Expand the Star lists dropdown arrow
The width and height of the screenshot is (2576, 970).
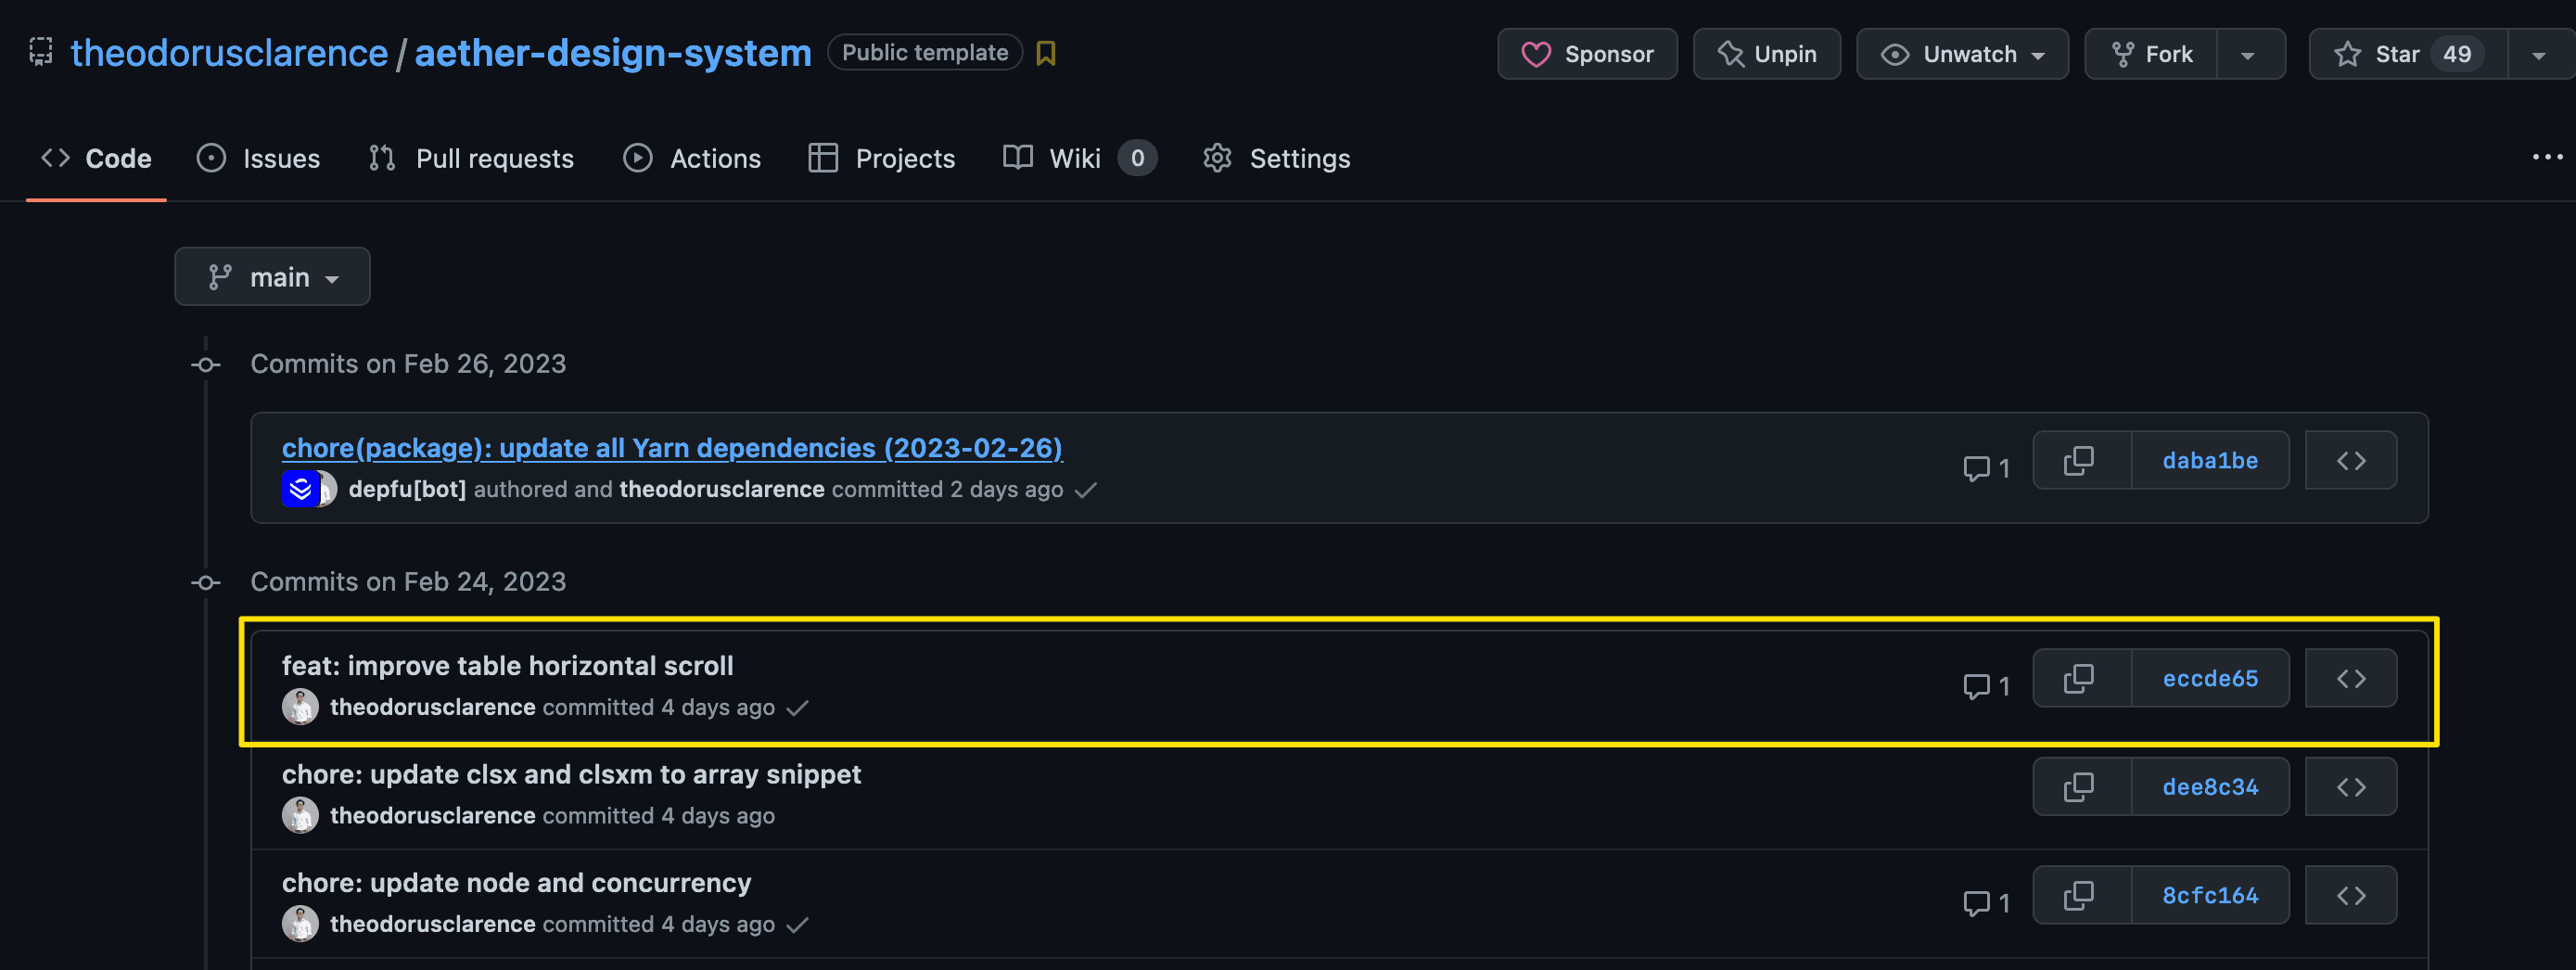(x=2539, y=54)
